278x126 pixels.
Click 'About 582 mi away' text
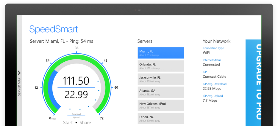[150, 95]
